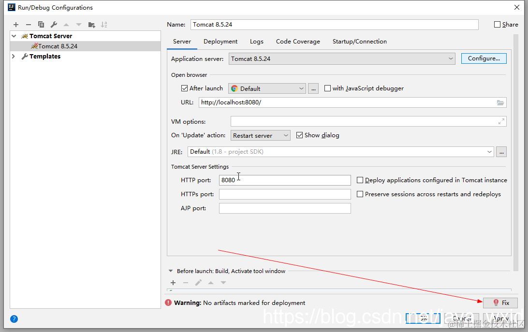Image resolution: width=528 pixels, height=332 pixels.
Task: Click the right panel vertical scrollbar
Action: 516,153
